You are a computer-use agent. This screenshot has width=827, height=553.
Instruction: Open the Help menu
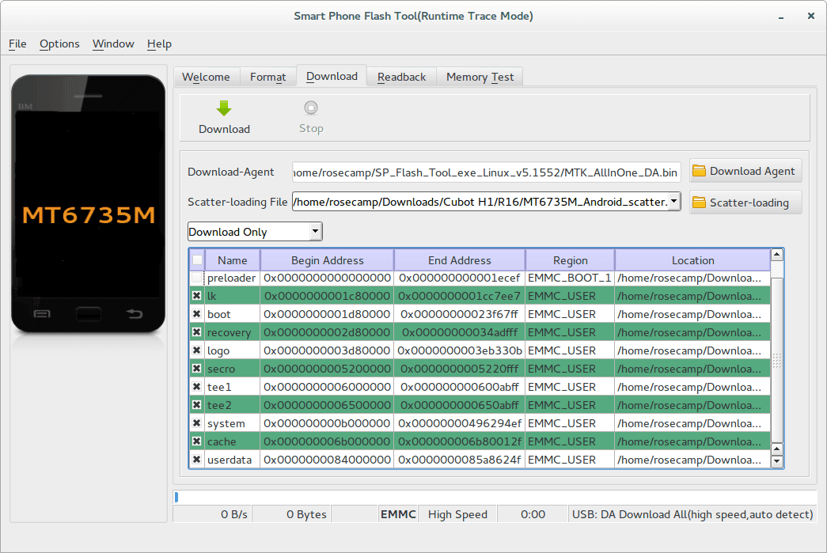tap(159, 44)
